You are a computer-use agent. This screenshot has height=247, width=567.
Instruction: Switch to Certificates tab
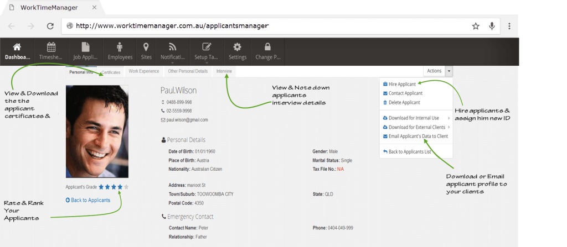coord(111,72)
